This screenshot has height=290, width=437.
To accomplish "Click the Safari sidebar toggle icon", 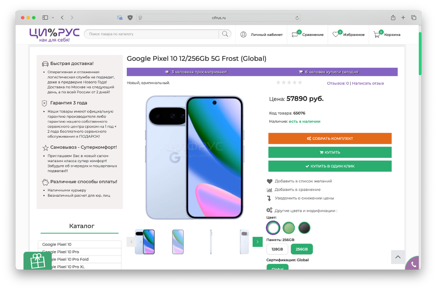I will coord(45,17).
